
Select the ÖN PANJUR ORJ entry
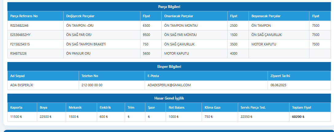click(x=78, y=53)
